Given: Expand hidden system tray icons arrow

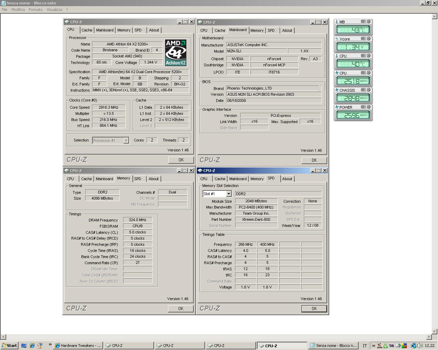Looking at the screenshot, I should click(x=374, y=346).
